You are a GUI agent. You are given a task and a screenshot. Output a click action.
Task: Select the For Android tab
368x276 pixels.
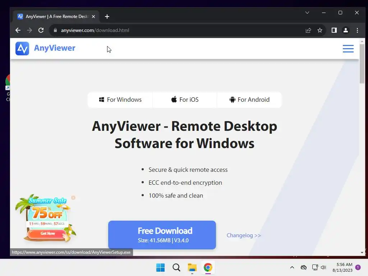pyautogui.click(x=249, y=100)
